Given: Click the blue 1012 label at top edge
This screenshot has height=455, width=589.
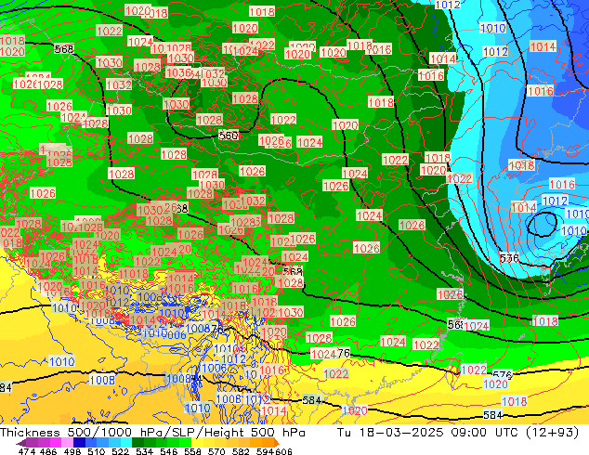Looking at the screenshot, I should (x=448, y=5).
